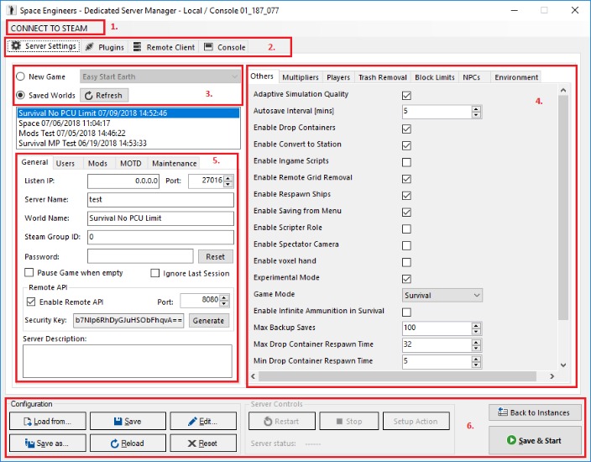Click the Remote Client icon

point(138,47)
